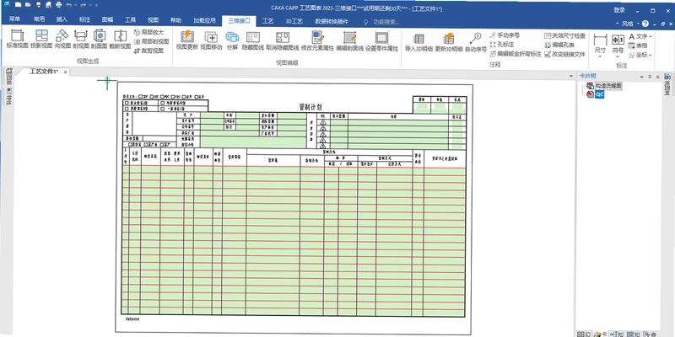Click 编辑孔表 edit hole table
This screenshot has width=675, height=337.
[559, 45]
